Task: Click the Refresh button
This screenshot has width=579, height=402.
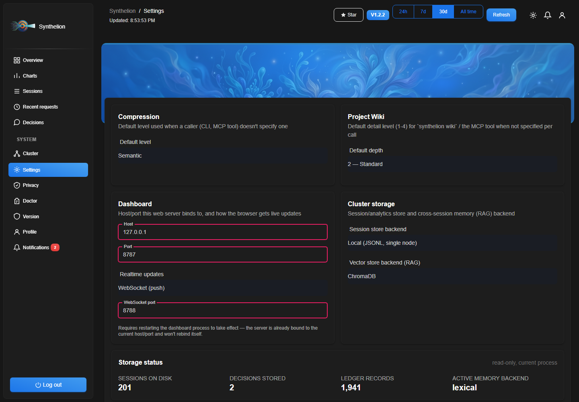Action: pyautogui.click(x=501, y=15)
